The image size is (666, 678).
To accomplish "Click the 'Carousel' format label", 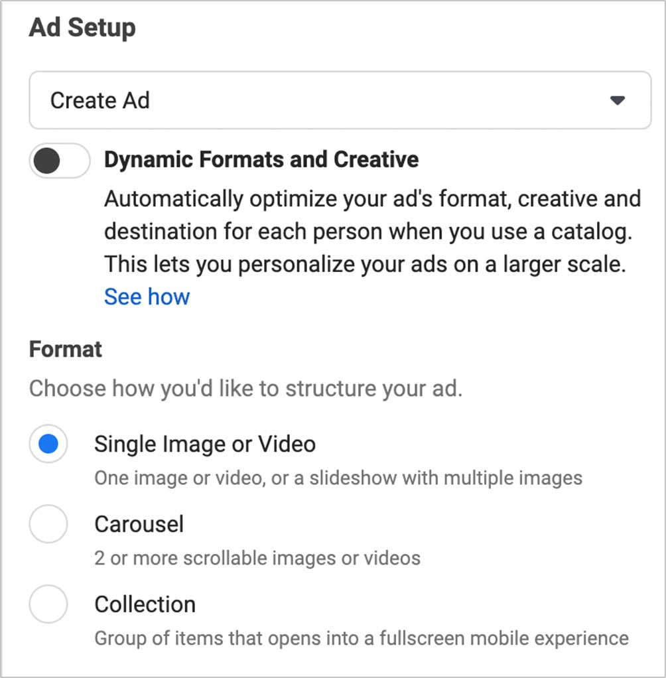I will pos(139,524).
